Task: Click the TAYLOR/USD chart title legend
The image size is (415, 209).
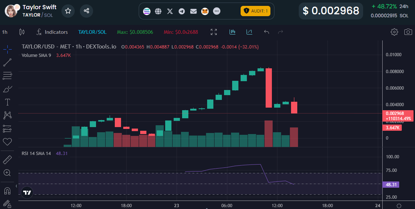Action: pos(69,47)
